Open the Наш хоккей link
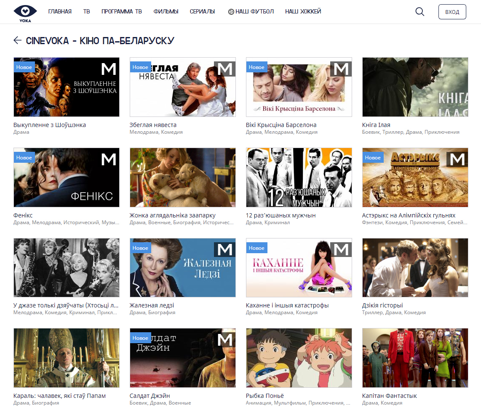The height and width of the screenshot is (413, 481). pyautogui.click(x=303, y=12)
